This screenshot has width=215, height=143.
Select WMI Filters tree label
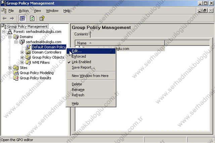click(x=41, y=63)
